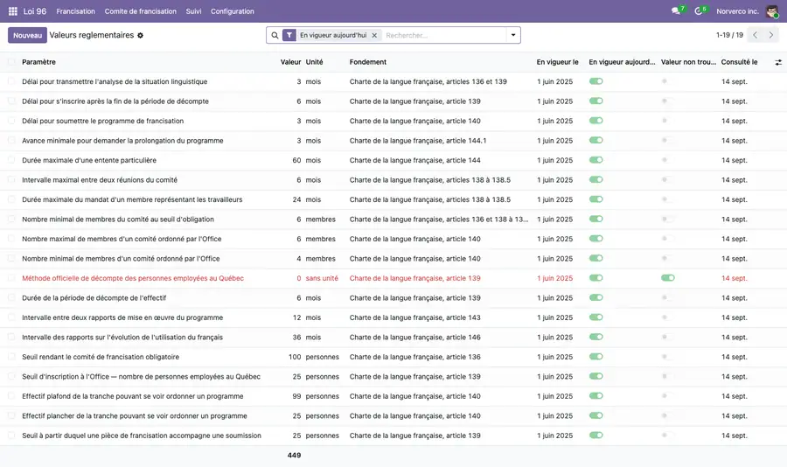The width and height of the screenshot is (787, 467).
Task: Click Fondement 'article 144.1' cell
Action: coord(418,141)
